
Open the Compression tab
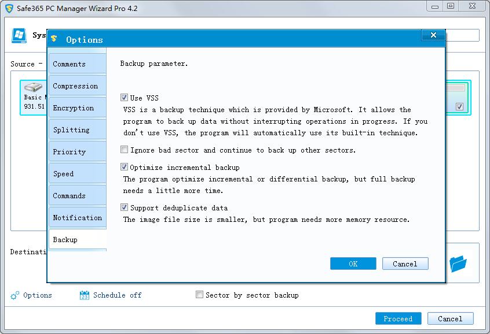(76, 86)
